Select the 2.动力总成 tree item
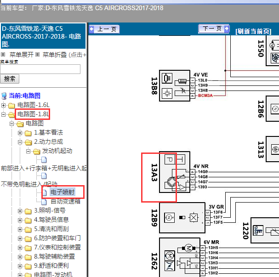This screenshot has width=279, height=277. [48, 141]
